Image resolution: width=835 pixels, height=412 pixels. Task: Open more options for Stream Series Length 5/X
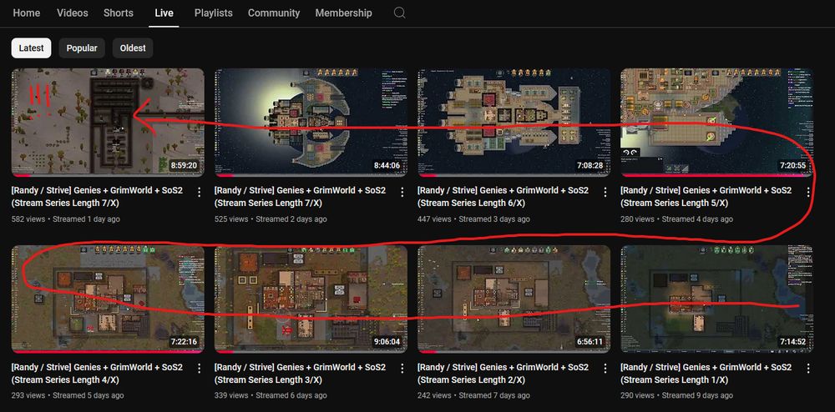pyautogui.click(x=808, y=192)
